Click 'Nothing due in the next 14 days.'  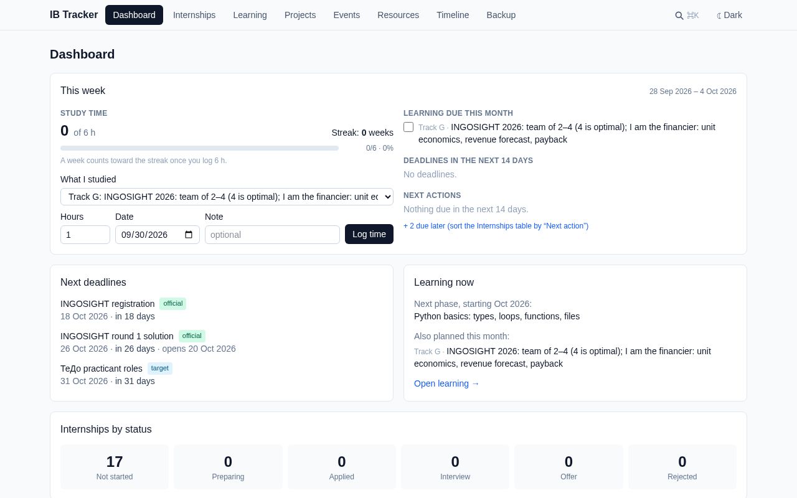(466, 209)
